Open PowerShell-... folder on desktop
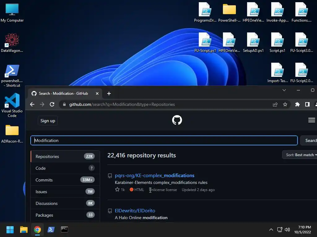This screenshot has height=237, width=317. click(x=229, y=12)
